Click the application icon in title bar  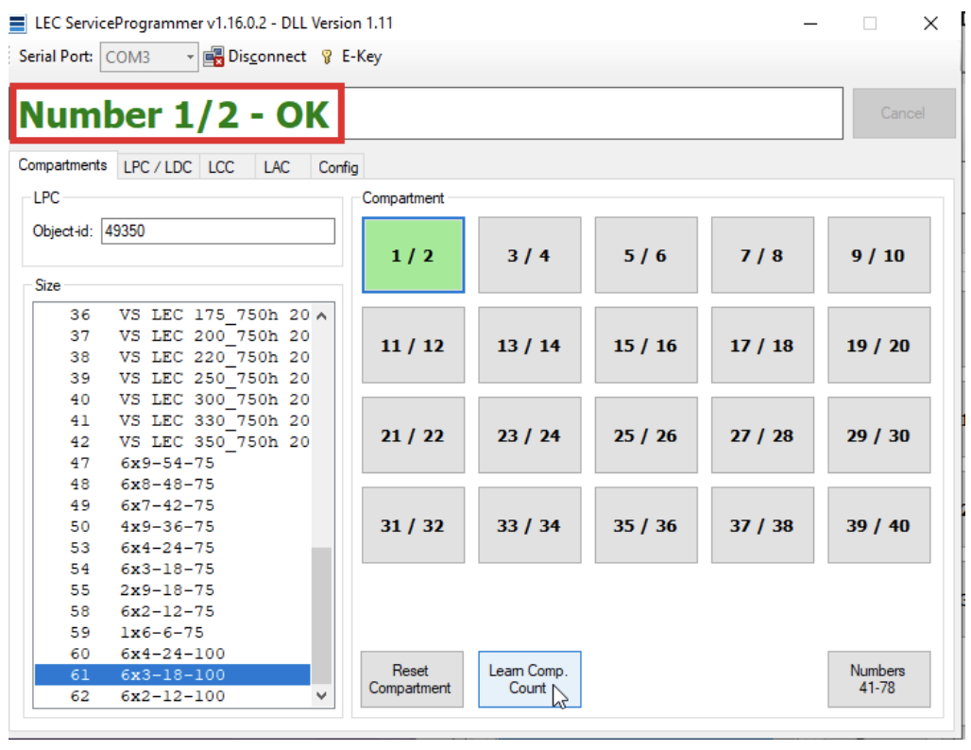coord(18,24)
